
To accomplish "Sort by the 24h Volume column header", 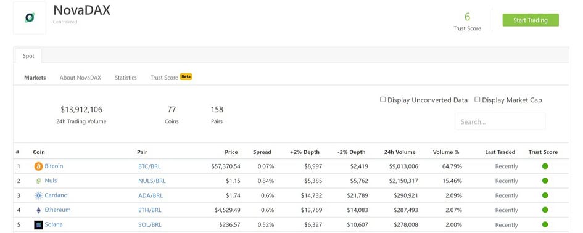I will click(x=400, y=152).
